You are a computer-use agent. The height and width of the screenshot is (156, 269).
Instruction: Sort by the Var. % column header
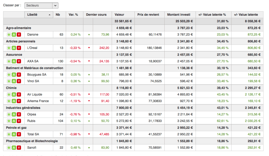click(75, 15)
